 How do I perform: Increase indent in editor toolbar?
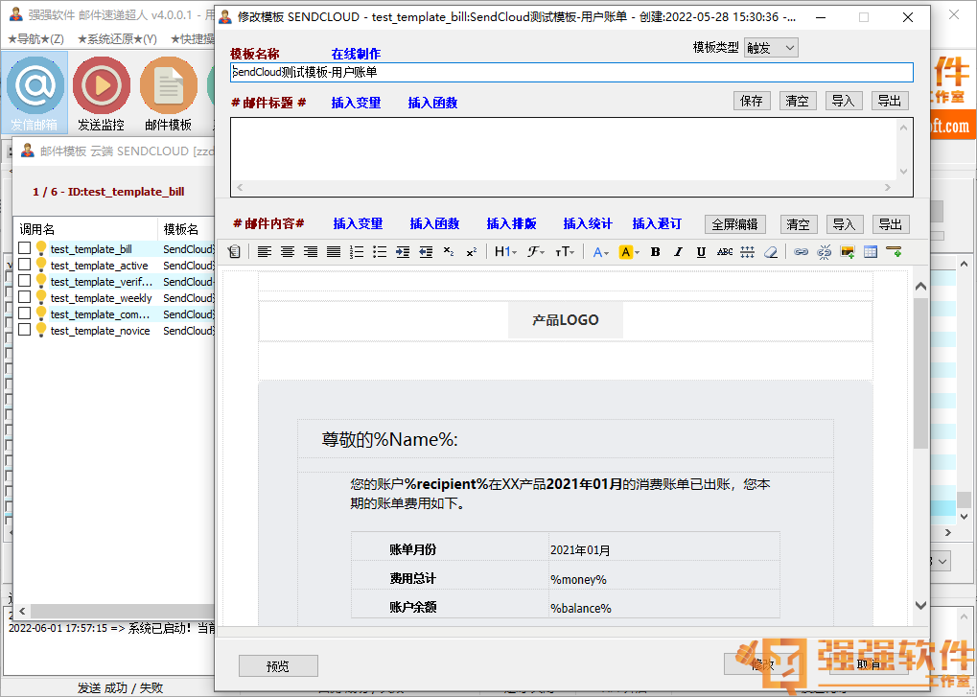point(403,251)
